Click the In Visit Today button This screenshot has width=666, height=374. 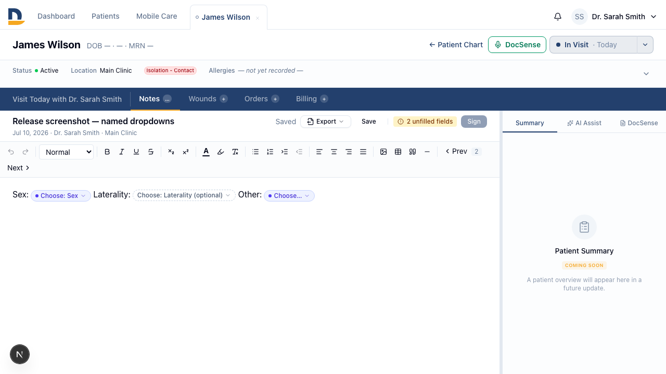tap(593, 45)
